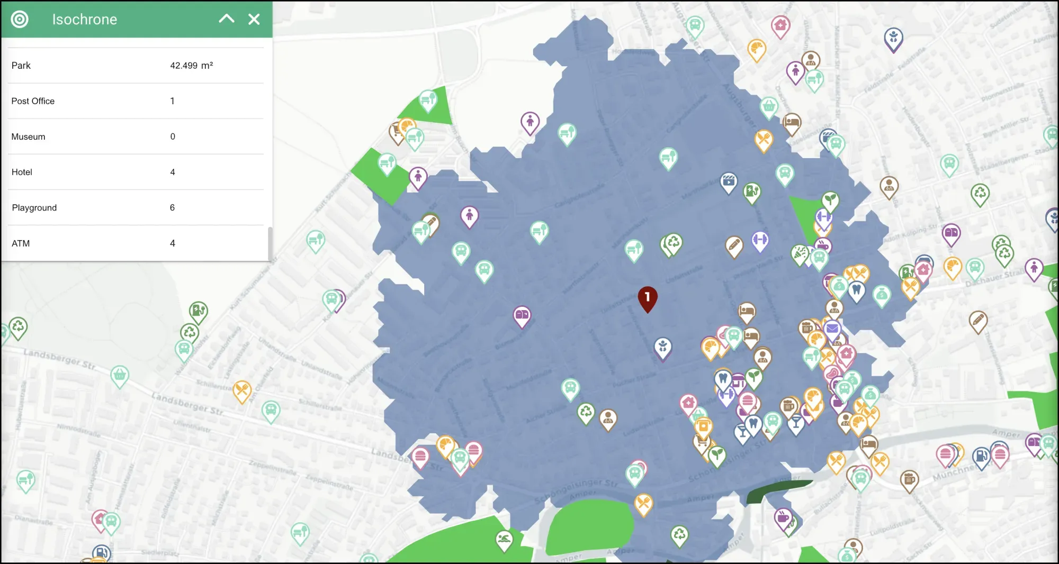Select EV charging marker beside the cinema marker
Screen dimensions: 1059x564
tap(752, 193)
